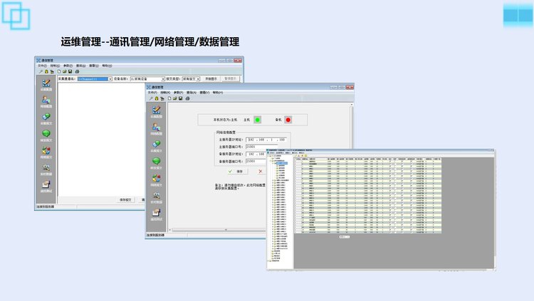Click the save disk icon in back window toolbar
Screen dimensions: 534x301
[x=69, y=71]
